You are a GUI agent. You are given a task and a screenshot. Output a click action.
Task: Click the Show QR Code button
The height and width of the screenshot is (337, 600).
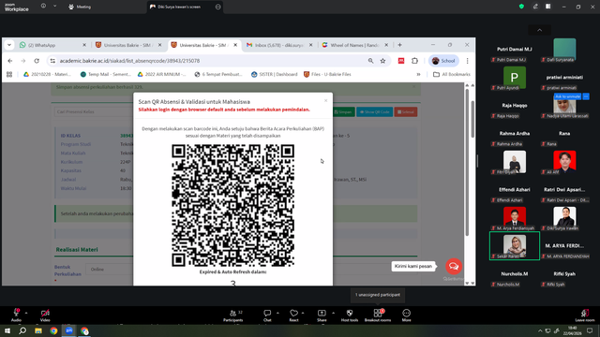pos(375,112)
